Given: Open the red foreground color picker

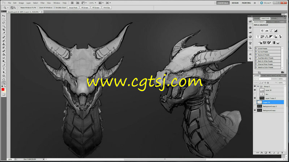Looking at the screenshot, I should pos(3,89).
